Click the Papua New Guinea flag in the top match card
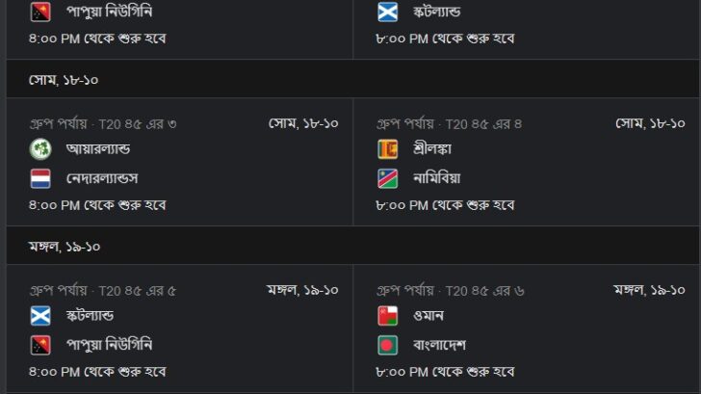The width and height of the screenshot is (701, 394). 40,12
